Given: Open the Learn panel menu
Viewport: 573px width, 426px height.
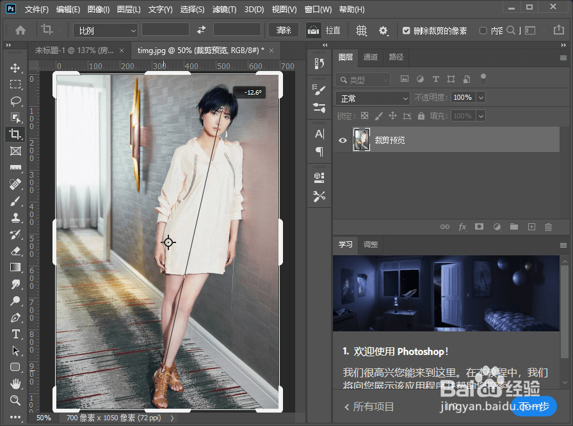Looking at the screenshot, I should 563,246.
